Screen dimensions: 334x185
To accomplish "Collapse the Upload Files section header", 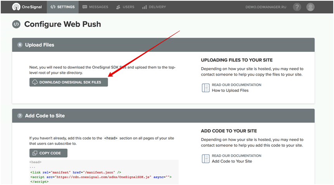I will [163, 45].
